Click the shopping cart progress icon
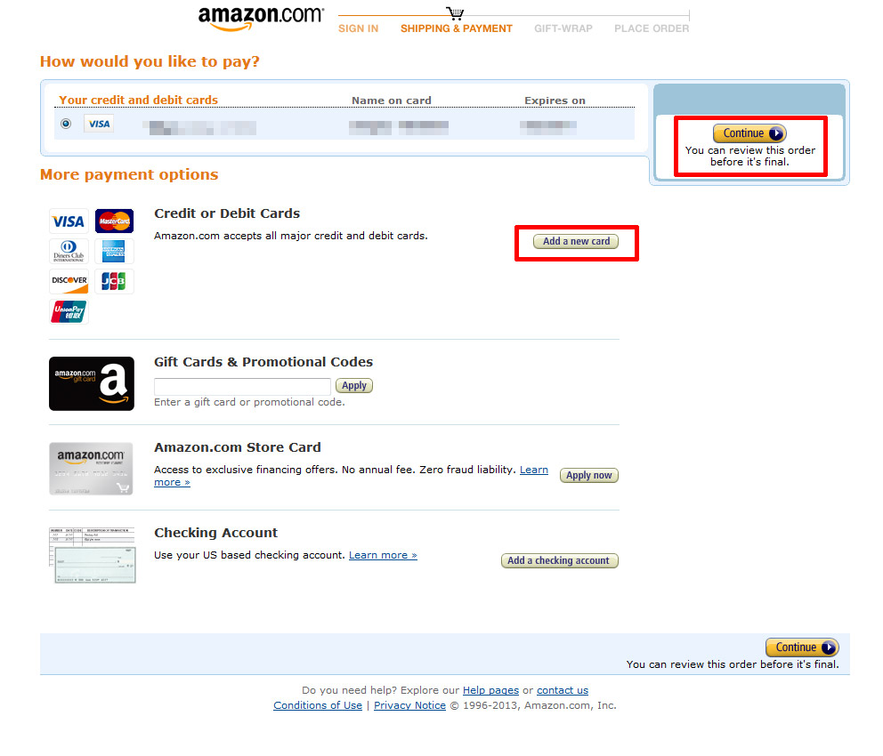The image size is (883, 756). [x=455, y=13]
